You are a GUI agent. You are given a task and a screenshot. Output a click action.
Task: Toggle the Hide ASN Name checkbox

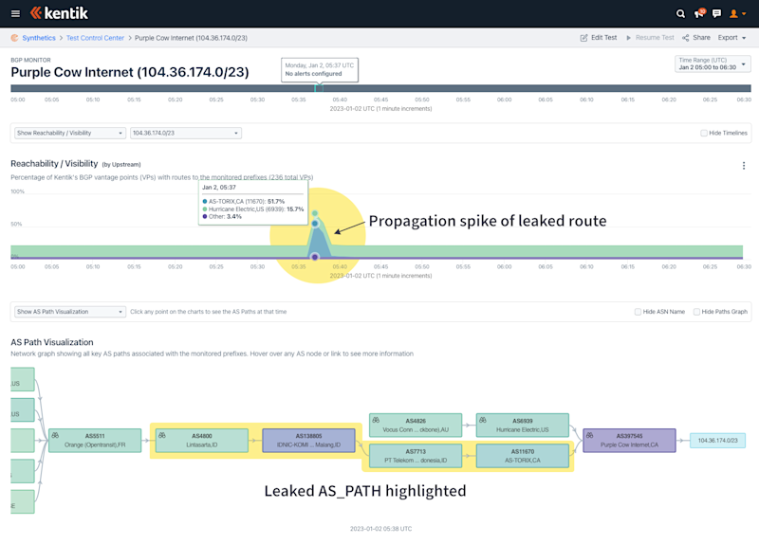[638, 312]
